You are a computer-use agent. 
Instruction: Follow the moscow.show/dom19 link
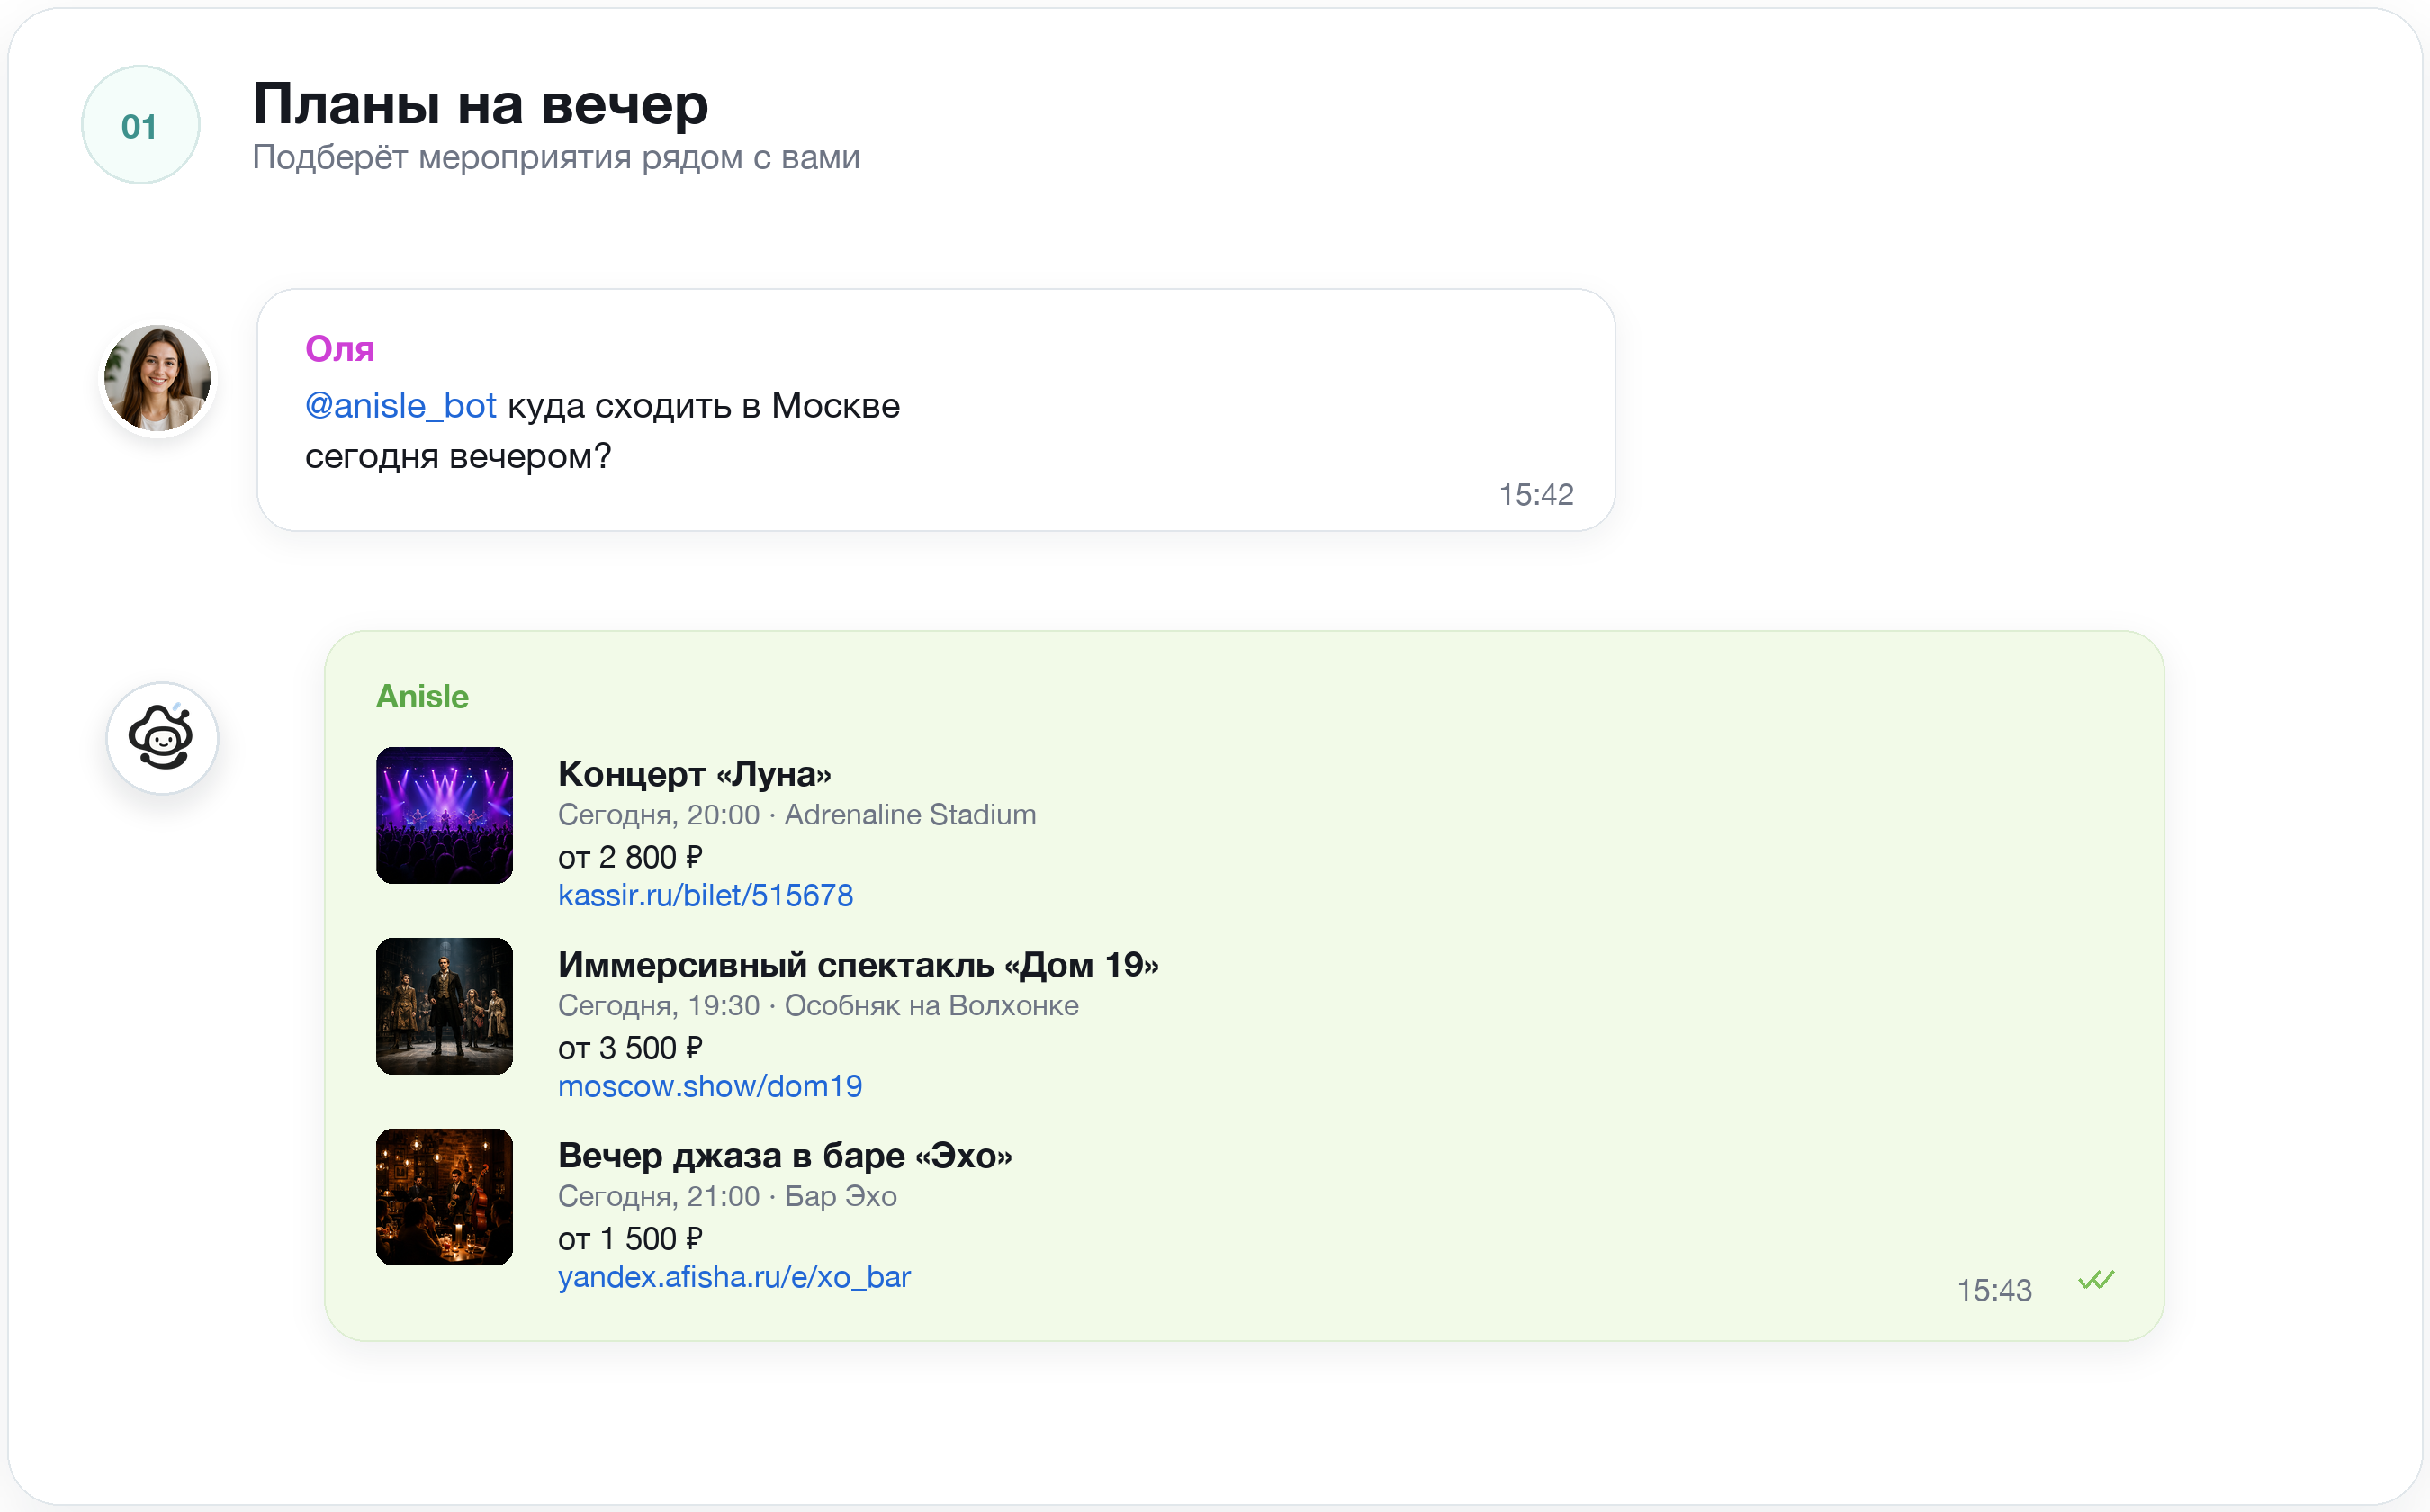point(710,1086)
